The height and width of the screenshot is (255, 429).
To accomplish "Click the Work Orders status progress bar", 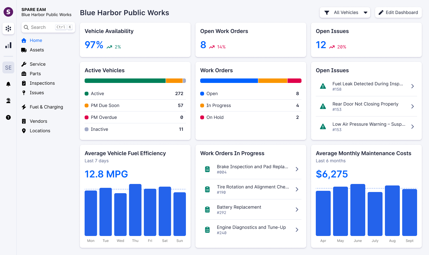I will [x=251, y=81].
